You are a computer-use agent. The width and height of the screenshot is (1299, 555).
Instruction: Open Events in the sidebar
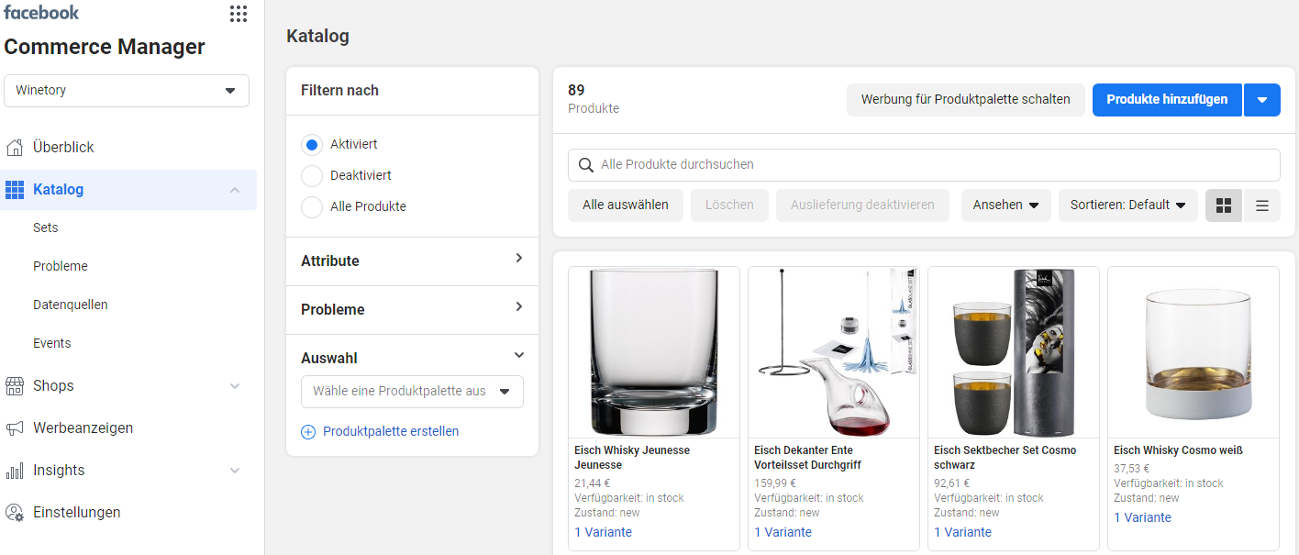(52, 343)
